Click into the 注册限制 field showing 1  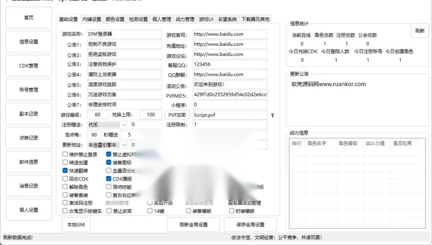tap(230, 124)
